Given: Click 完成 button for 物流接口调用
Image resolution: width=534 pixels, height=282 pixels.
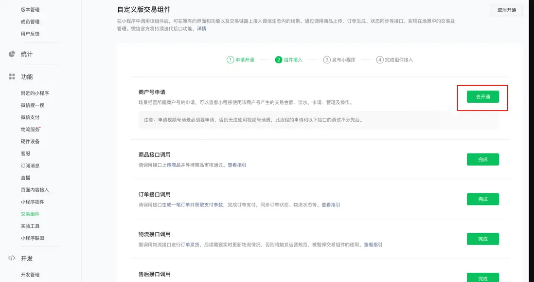Looking at the screenshot, I should [x=482, y=239].
